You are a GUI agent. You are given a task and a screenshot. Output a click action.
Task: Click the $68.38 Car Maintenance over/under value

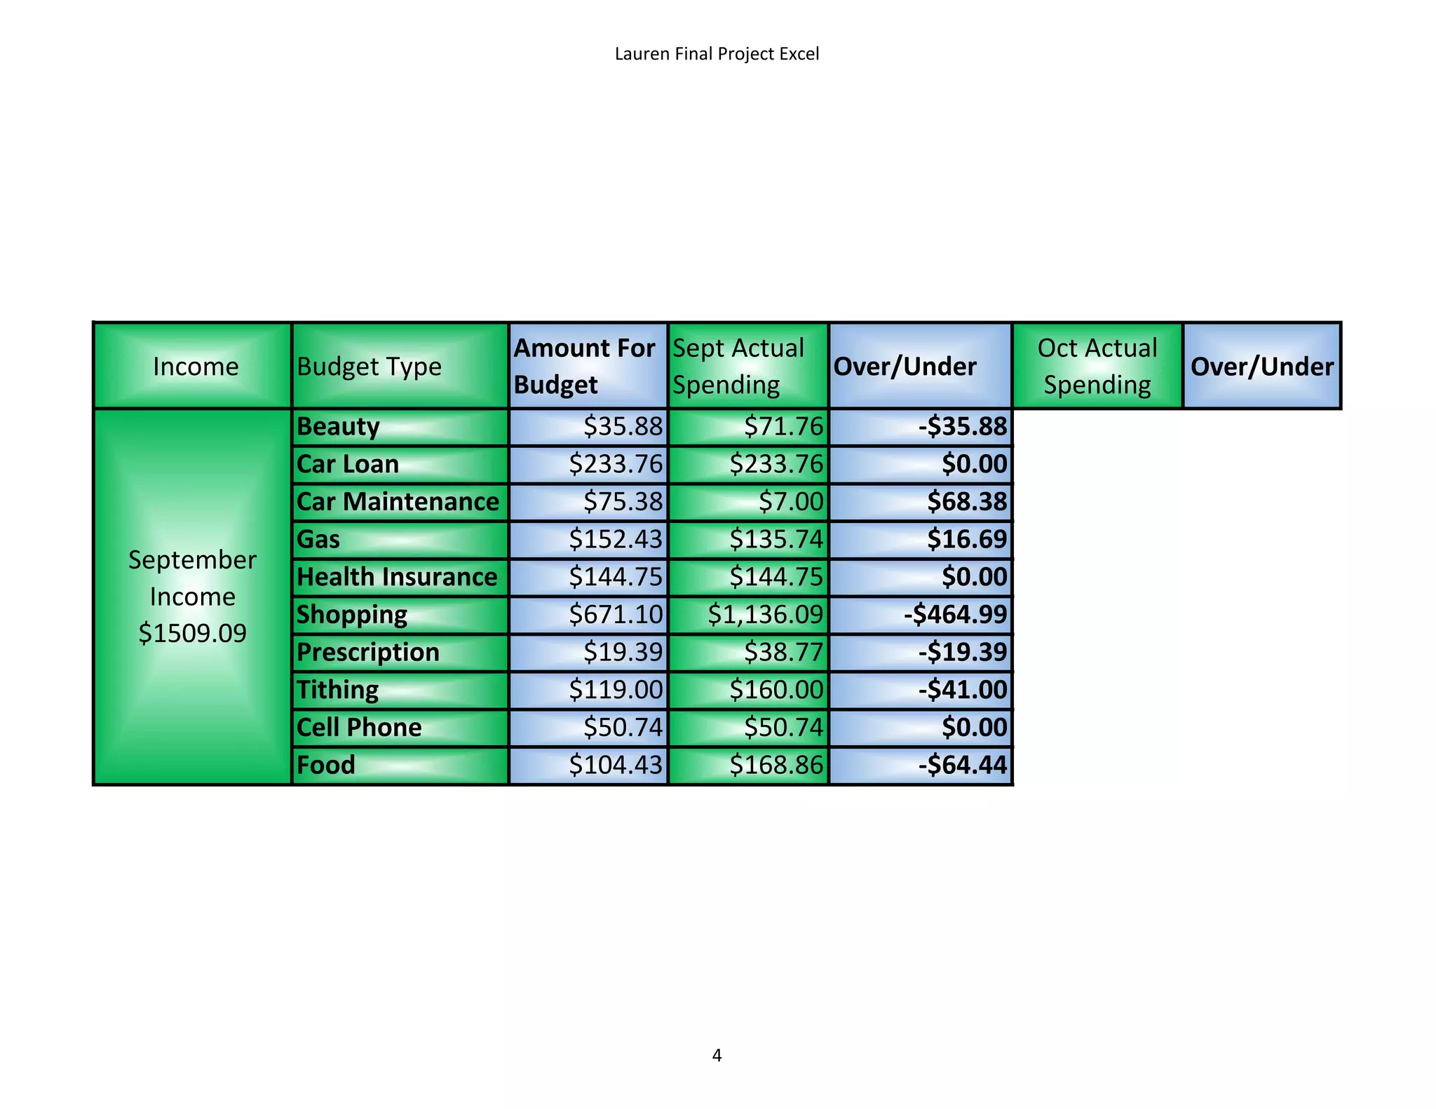click(x=921, y=502)
